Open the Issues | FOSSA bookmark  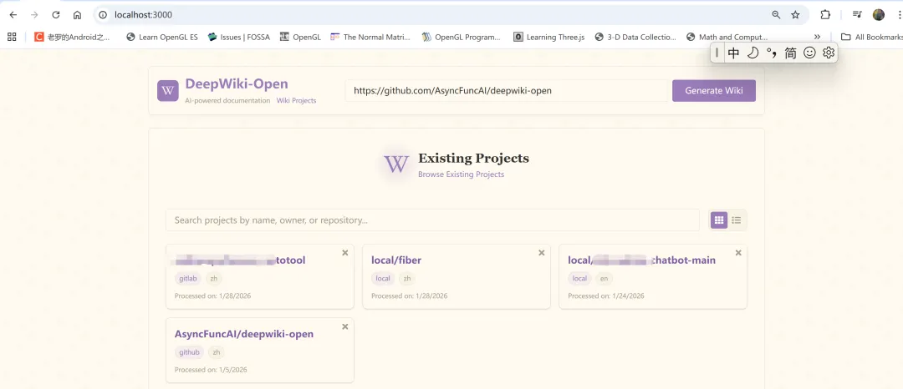click(239, 37)
